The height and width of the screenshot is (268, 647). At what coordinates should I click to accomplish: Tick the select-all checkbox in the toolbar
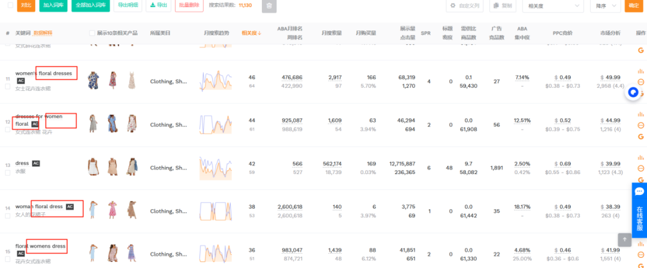[x=10, y=5]
